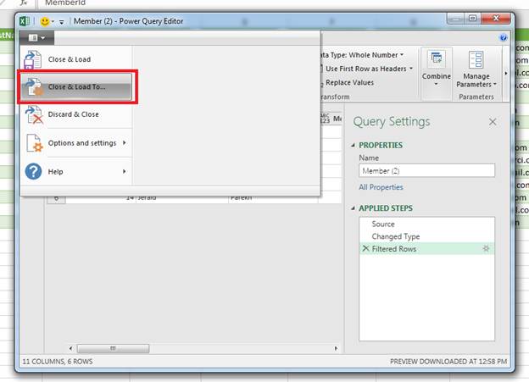529x382 pixels.
Task: Close the Query Settings pane
Action: [493, 122]
